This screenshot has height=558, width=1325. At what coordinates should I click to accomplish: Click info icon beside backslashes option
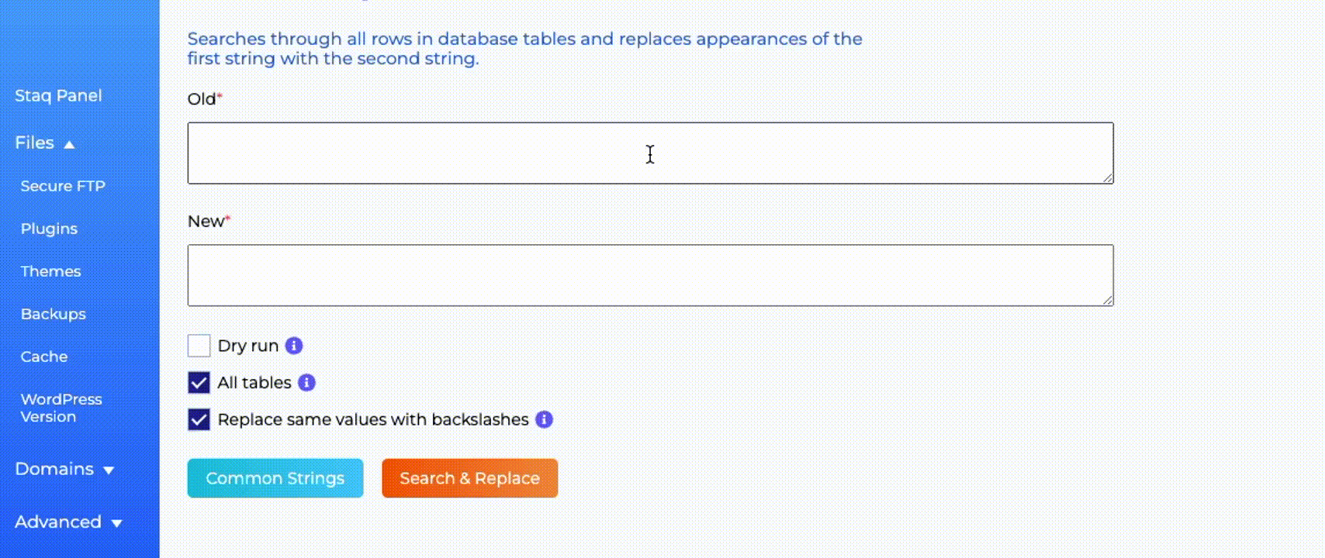click(x=545, y=419)
